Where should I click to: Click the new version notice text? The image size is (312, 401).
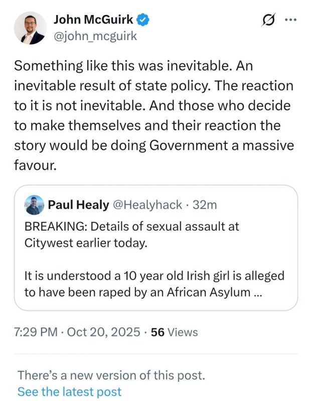(111, 375)
